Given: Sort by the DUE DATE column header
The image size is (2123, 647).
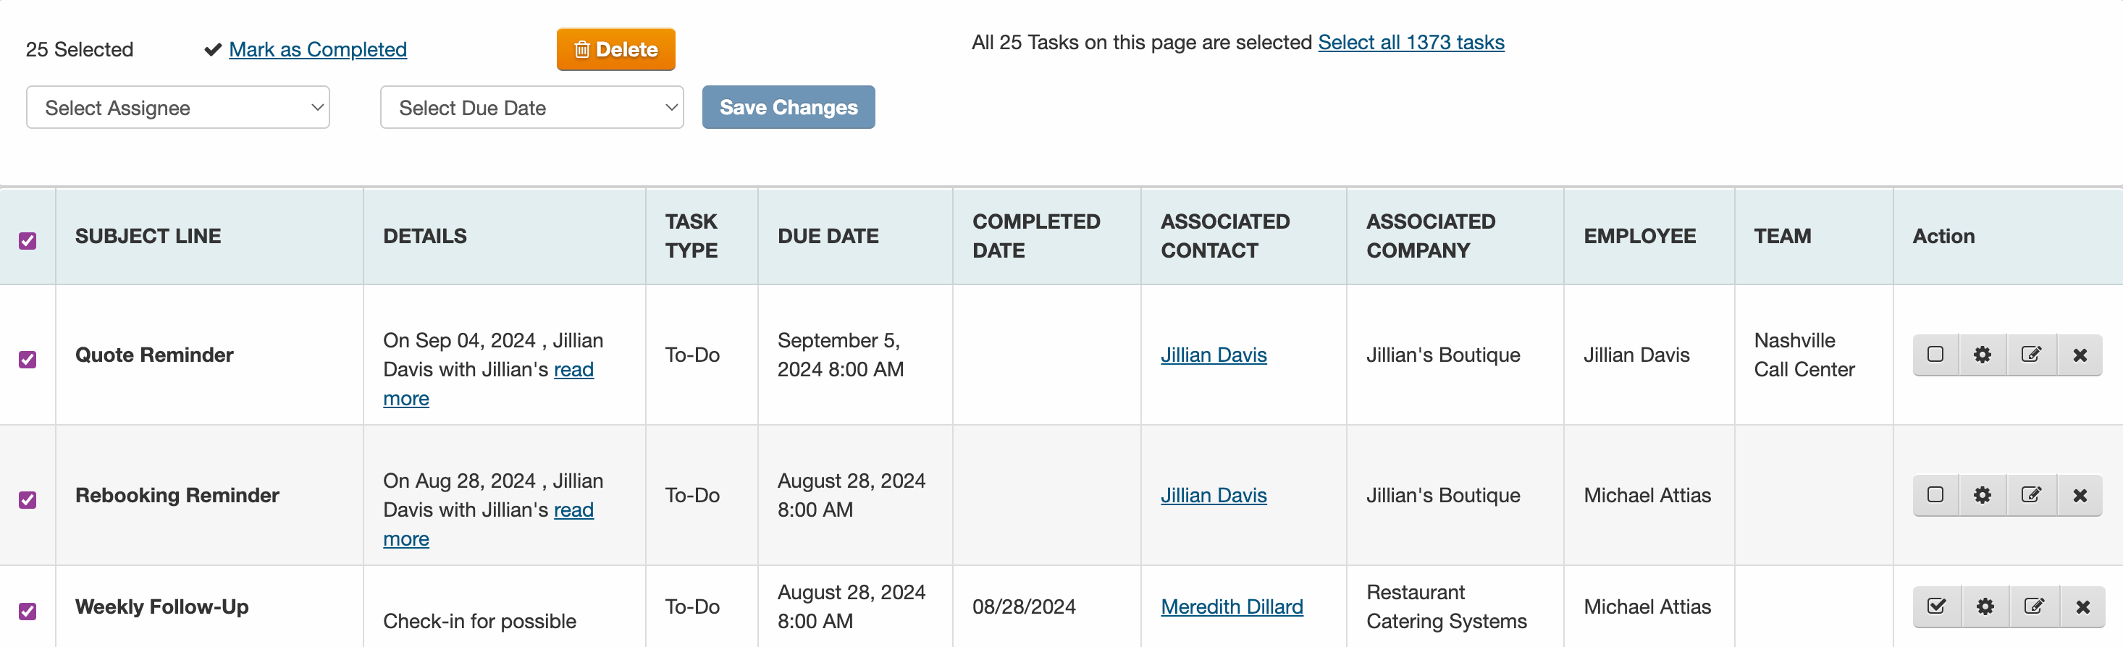Looking at the screenshot, I should coord(828,237).
